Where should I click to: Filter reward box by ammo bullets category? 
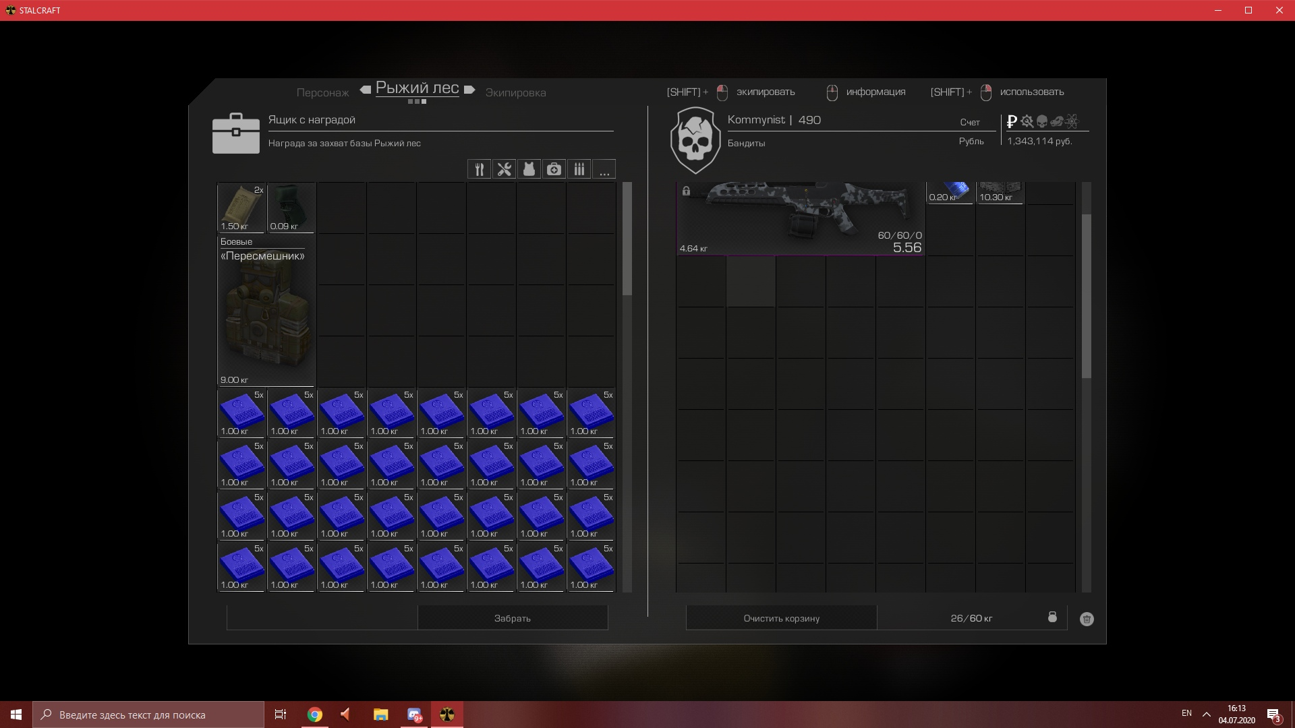click(x=579, y=169)
